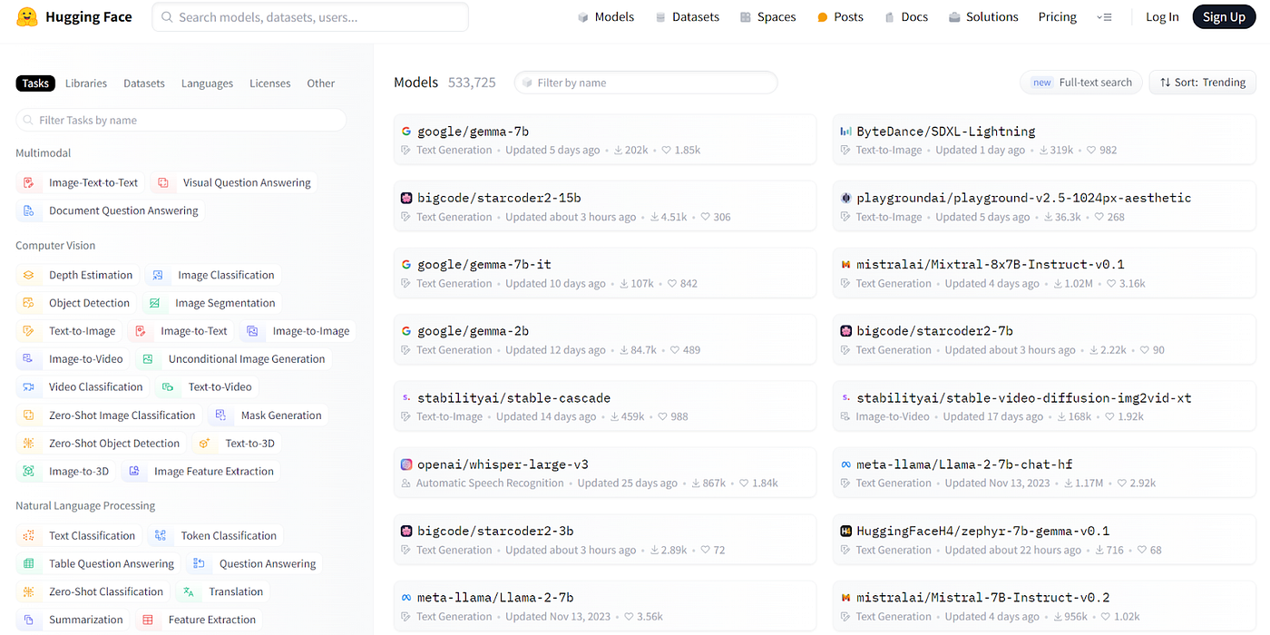1270x635 pixels.
Task: Click the Text-to-Video task icon
Action: (168, 386)
